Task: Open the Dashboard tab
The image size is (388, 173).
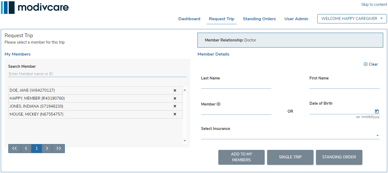Action: (x=189, y=19)
